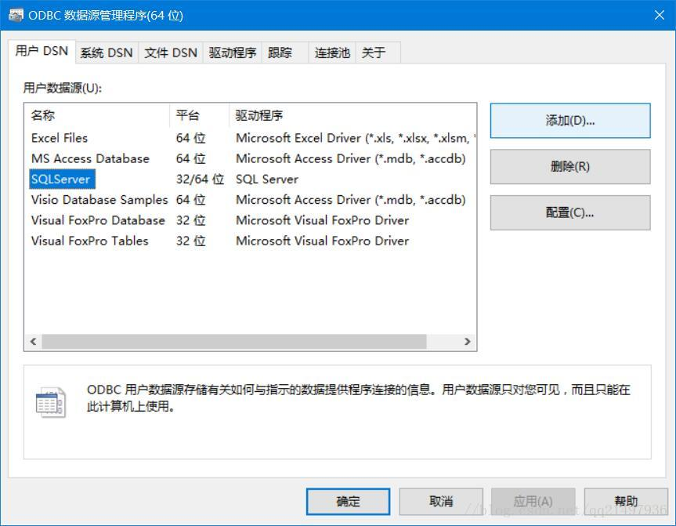Switch to the 系统 DSN tab

[106, 52]
